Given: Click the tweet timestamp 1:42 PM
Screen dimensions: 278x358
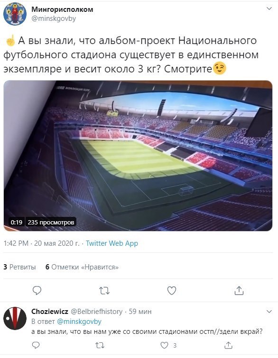Looking at the screenshot, I should (16, 243).
